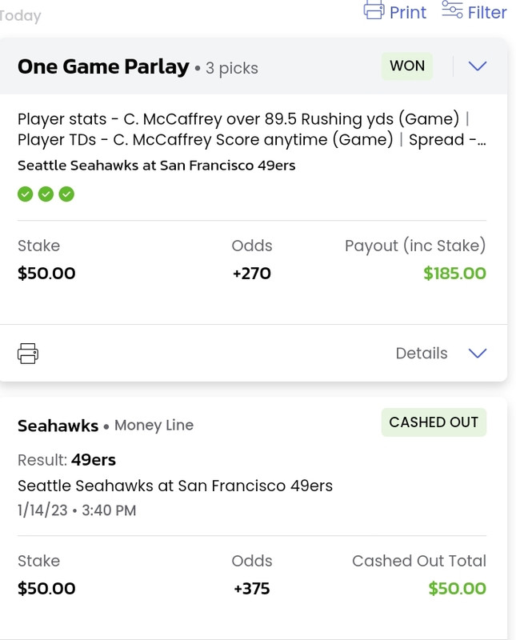Collapse One Game Parlay header chevron

click(x=478, y=66)
